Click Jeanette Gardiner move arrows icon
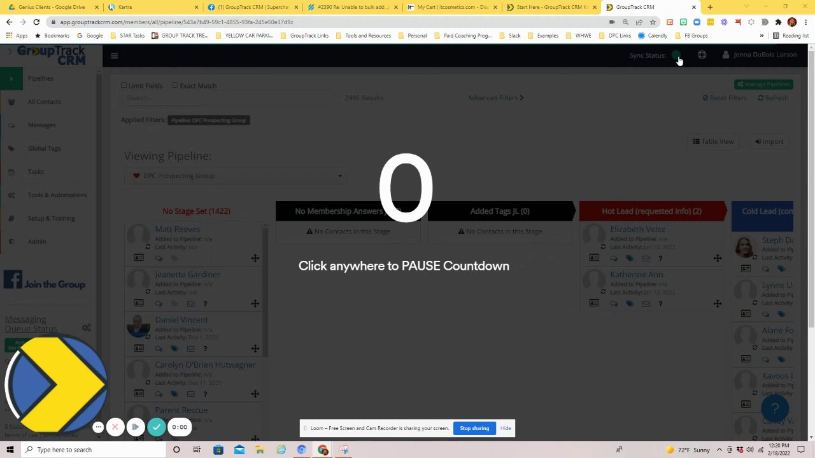The height and width of the screenshot is (458, 815). tap(255, 303)
